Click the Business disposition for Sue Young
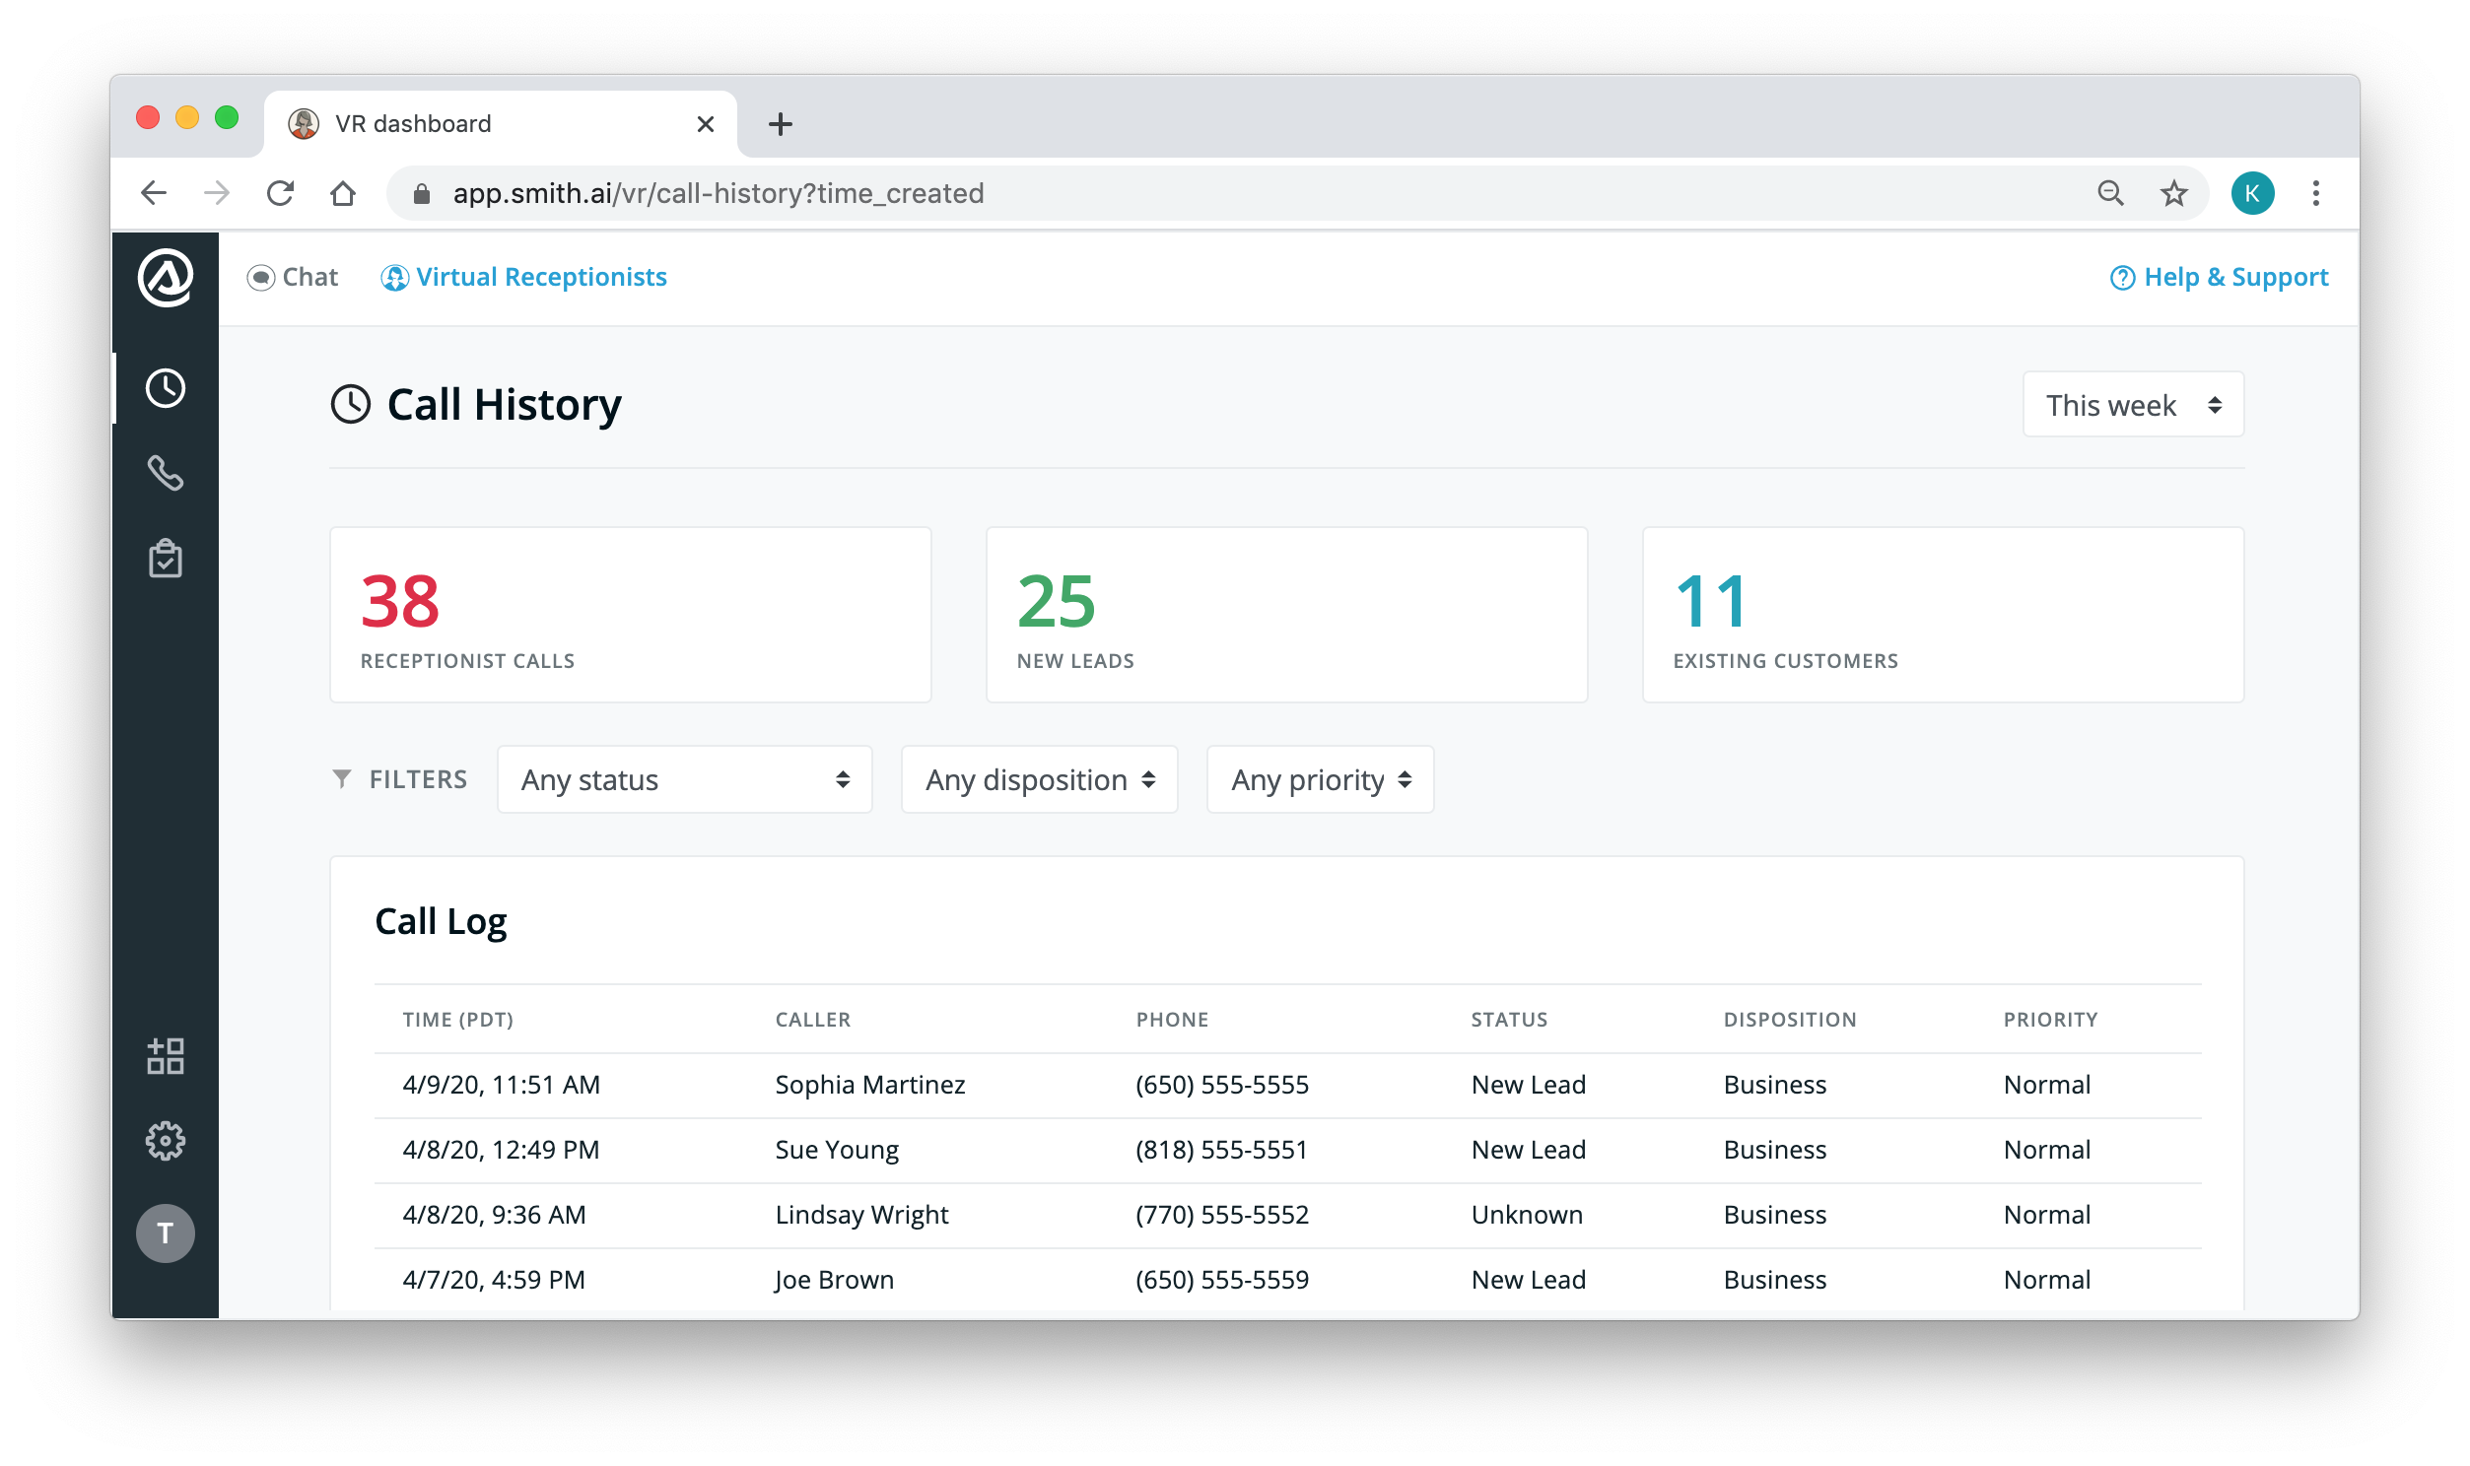The image size is (2470, 1466). coord(1774,1150)
